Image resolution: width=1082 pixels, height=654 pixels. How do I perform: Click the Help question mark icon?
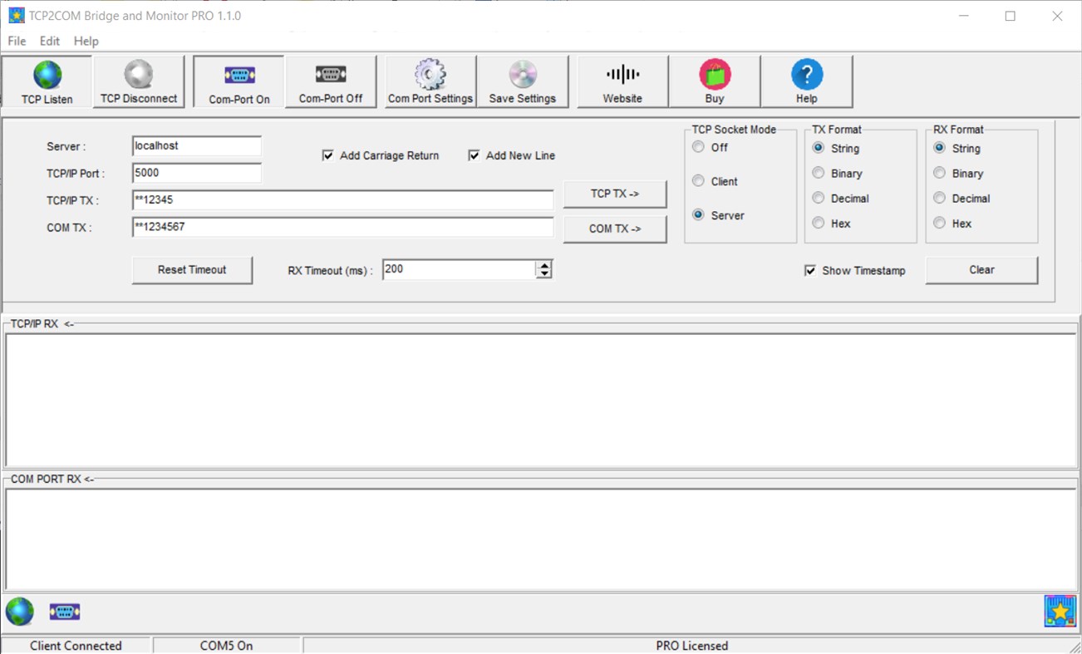click(x=806, y=81)
